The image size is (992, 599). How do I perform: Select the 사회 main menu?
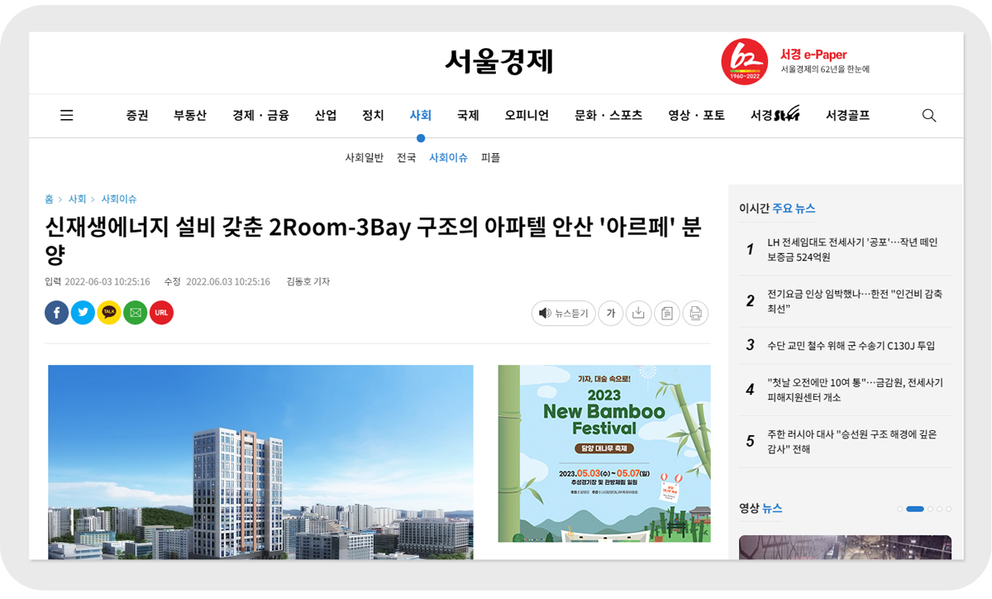tap(421, 116)
